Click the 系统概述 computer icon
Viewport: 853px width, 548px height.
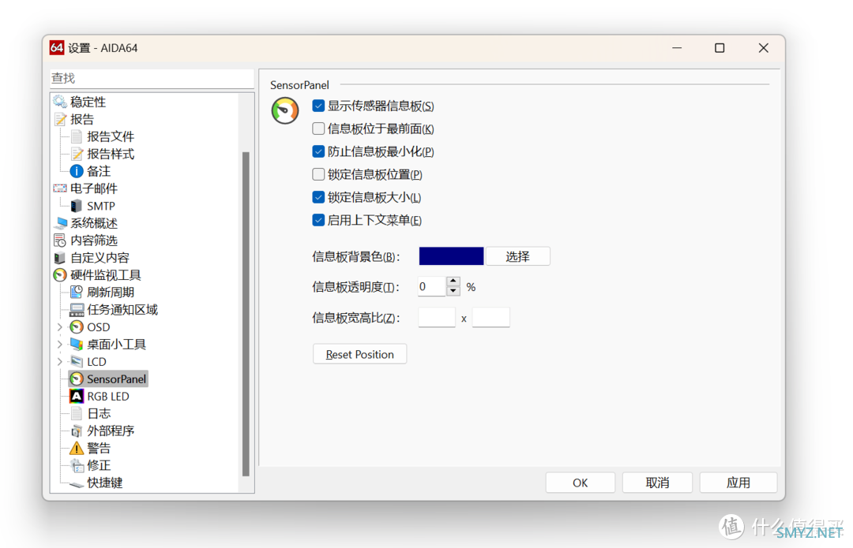(60, 223)
